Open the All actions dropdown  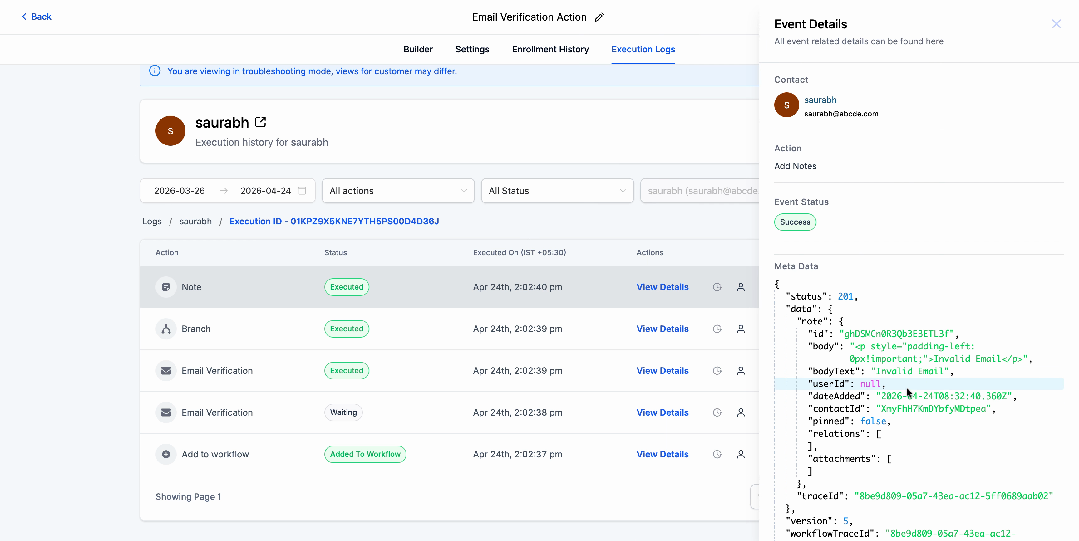point(397,191)
